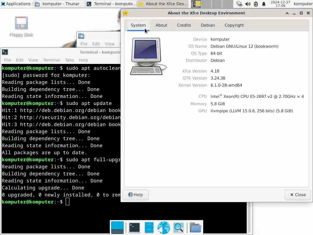Open the power manager battery icon

click(256, 4)
